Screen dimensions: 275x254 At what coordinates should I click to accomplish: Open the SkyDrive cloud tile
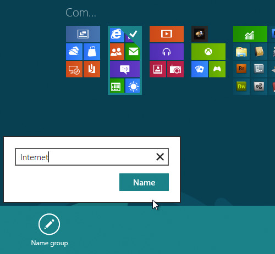pos(74,52)
